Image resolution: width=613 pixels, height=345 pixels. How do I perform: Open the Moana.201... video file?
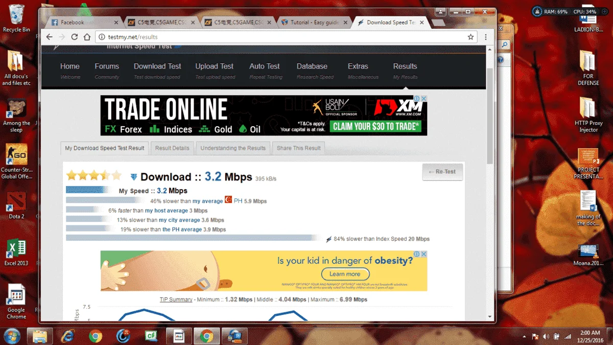coord(588,255)
